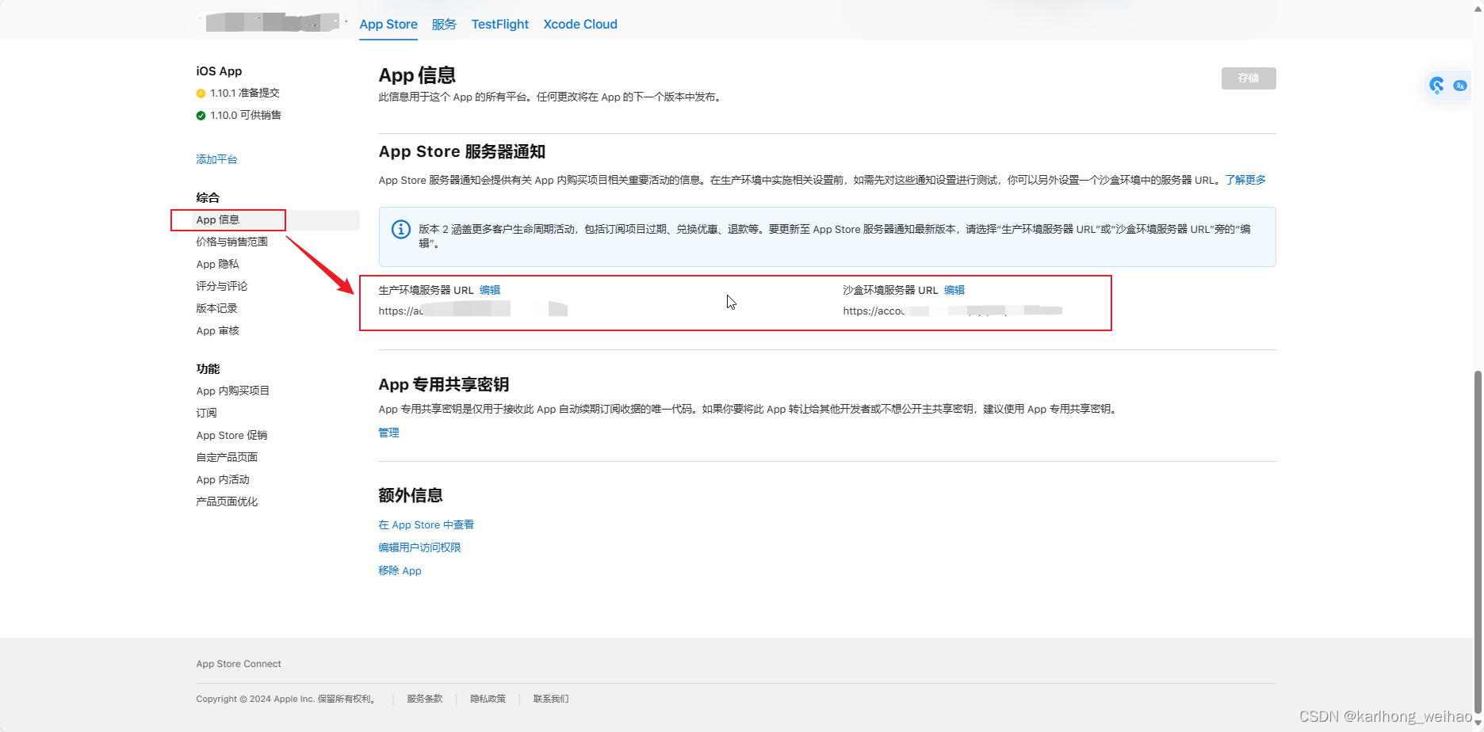Edit the 生产环境服务器 URL
Screen dimensions: 1484x732
point(490,290)
